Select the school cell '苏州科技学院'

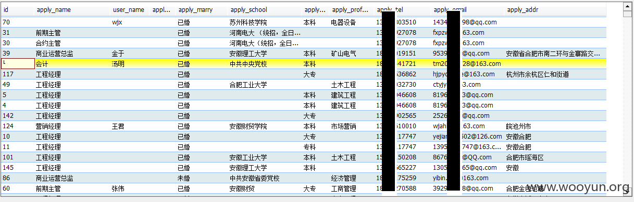click(248, 22)
